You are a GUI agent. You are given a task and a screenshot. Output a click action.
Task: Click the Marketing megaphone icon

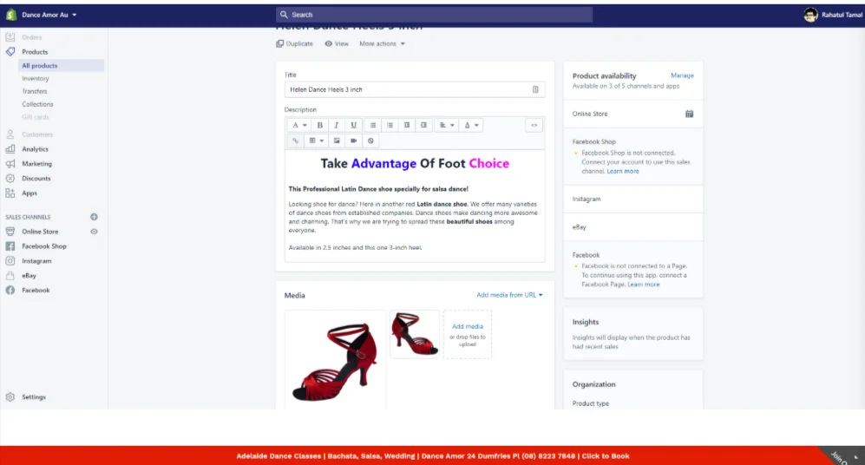(x=10, y=164)
